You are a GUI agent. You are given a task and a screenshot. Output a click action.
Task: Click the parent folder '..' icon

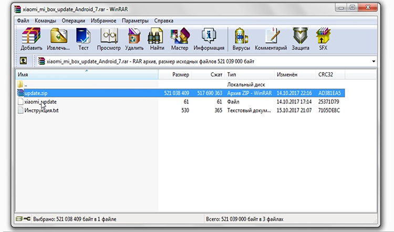[x=20, y=84]
